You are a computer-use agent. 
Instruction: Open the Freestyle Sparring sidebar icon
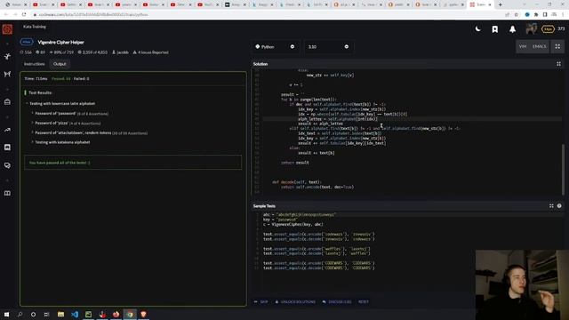pyautogui.click(x=7, y=74)
